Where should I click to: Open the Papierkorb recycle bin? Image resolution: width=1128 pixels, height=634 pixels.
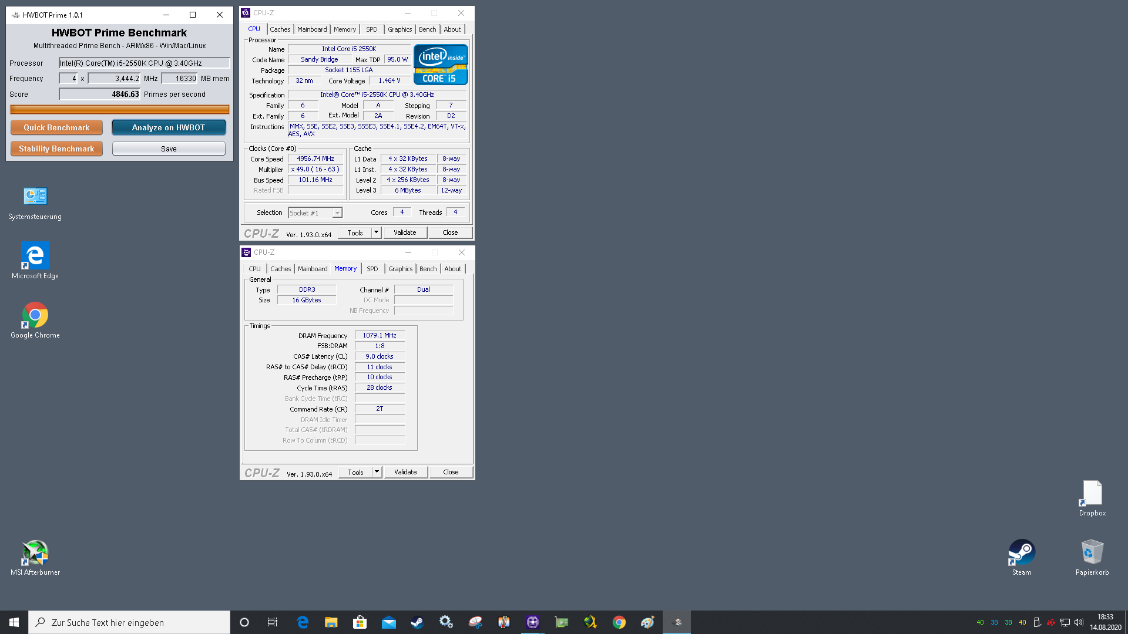1092,558
